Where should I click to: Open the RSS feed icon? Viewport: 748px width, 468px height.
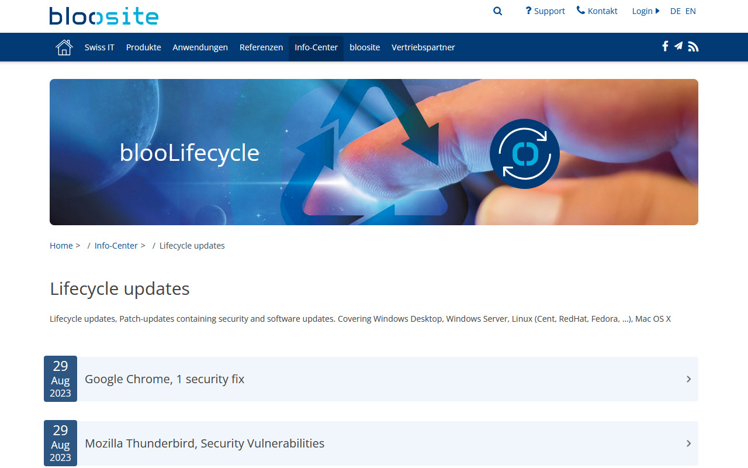pos(693,47)
